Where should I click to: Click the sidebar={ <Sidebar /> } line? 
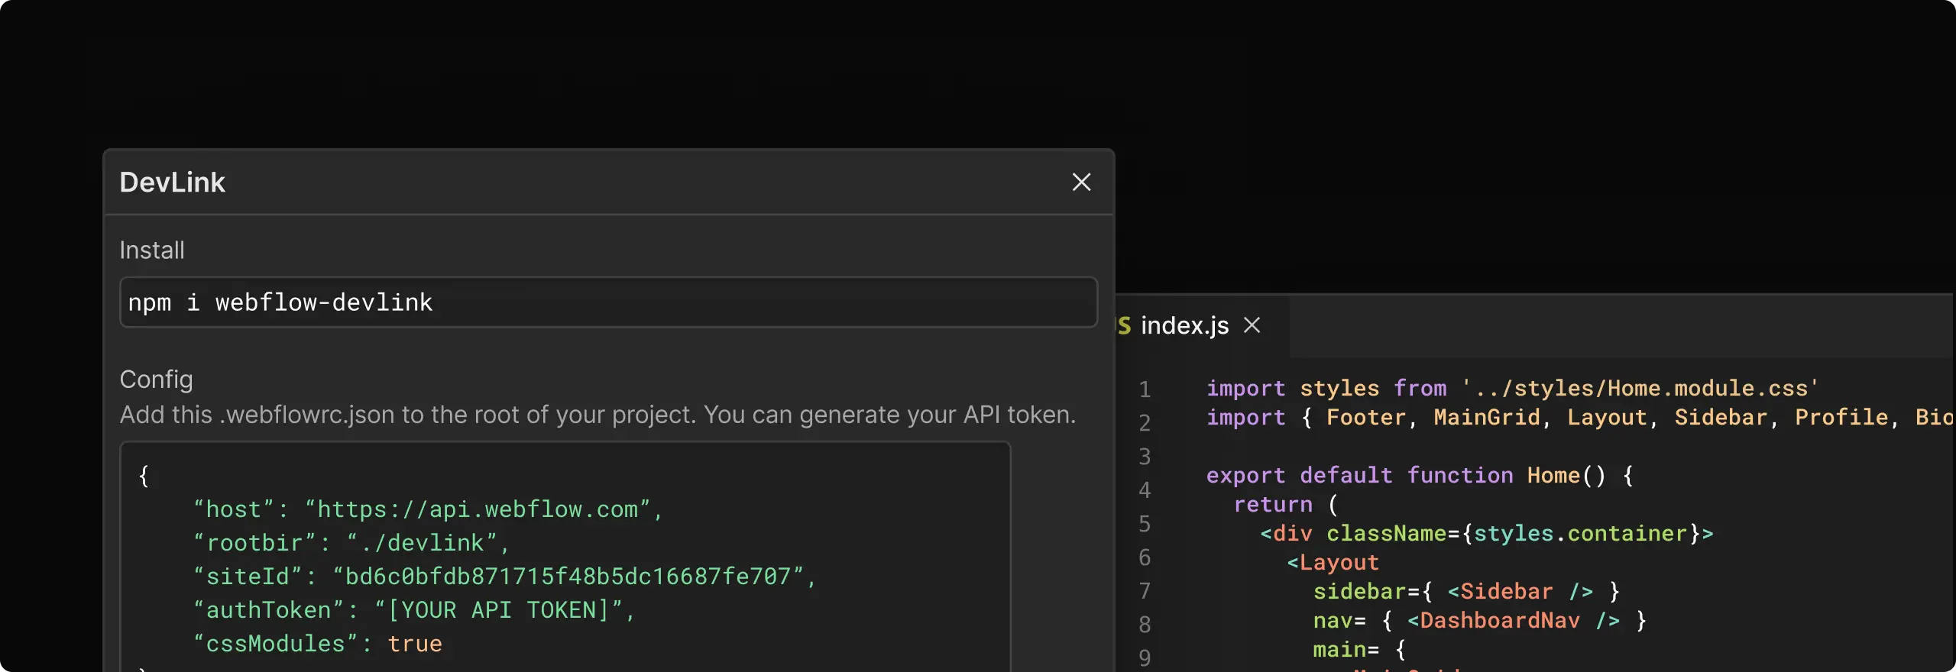tap(1466, 591)
